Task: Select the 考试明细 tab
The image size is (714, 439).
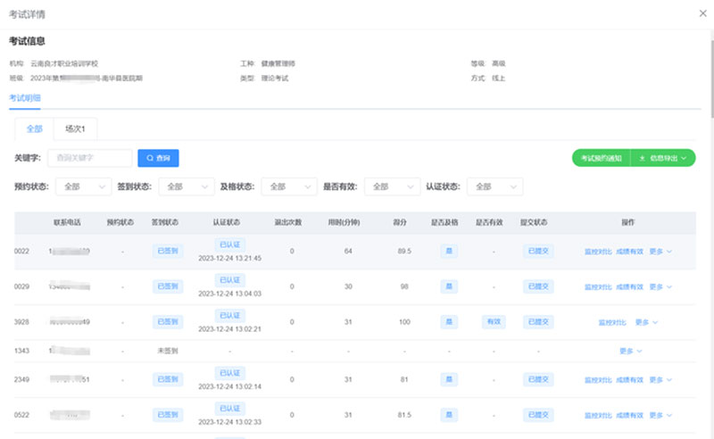Action: [25, 97]
